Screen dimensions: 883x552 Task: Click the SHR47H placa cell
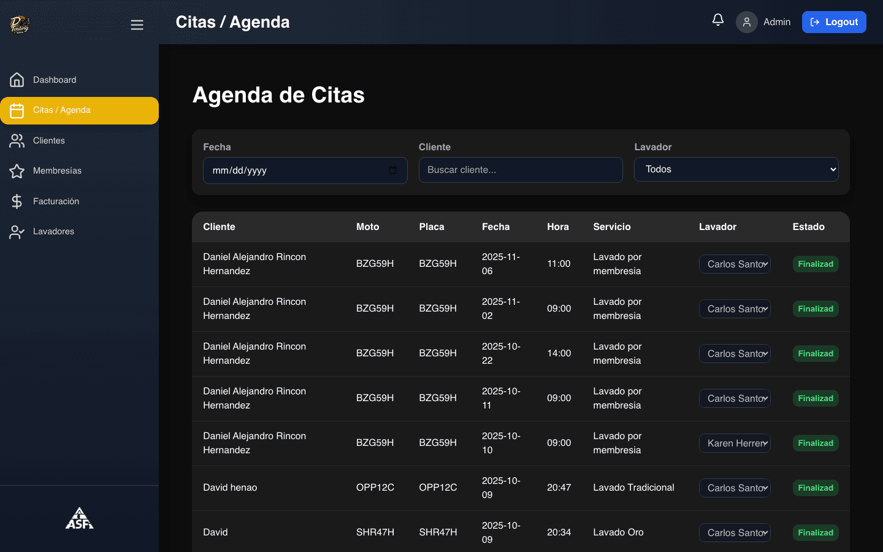pyautogui.click(x=438, y=532)
